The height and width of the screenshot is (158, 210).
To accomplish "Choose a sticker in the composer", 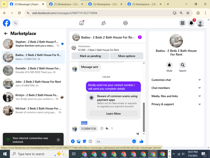I will [x=84, y=141].
